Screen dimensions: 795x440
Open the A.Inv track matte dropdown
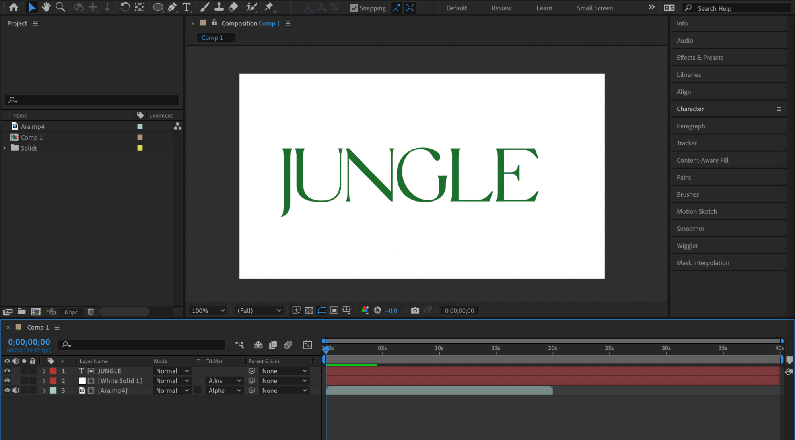pos(225,381)
